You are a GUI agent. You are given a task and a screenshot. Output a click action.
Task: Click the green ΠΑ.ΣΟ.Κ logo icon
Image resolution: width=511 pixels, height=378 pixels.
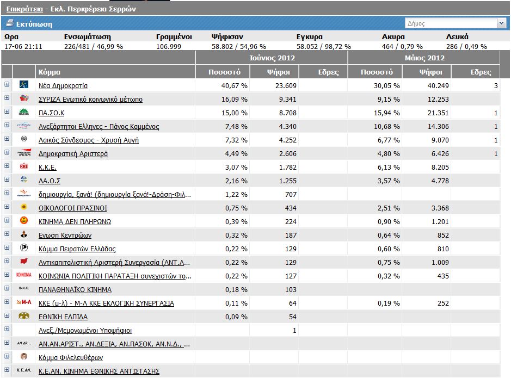tap(24, 113)
